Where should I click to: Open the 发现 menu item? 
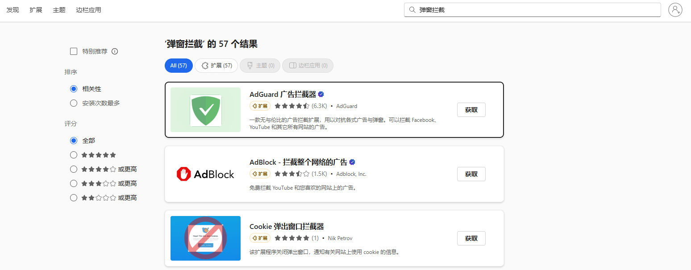[x=12, y=9]
